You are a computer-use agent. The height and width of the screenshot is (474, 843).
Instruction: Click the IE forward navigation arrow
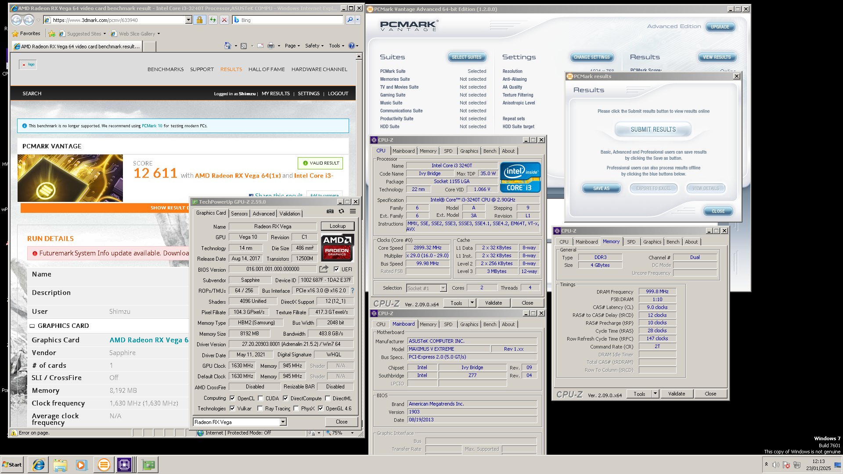click(29, 20)
